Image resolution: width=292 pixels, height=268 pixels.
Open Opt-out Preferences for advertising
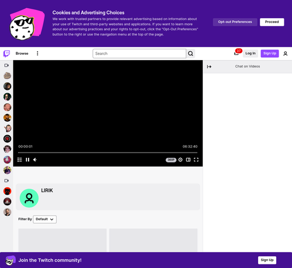(x=235, y=22)
